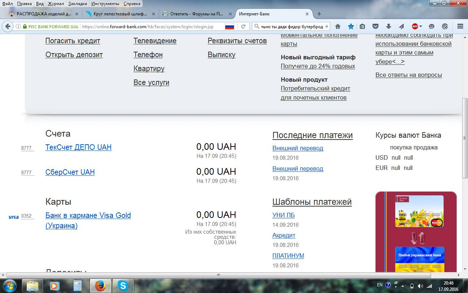The image size is (468, 293).
Task: Open the Телевидение payment link
Action: 155,41
